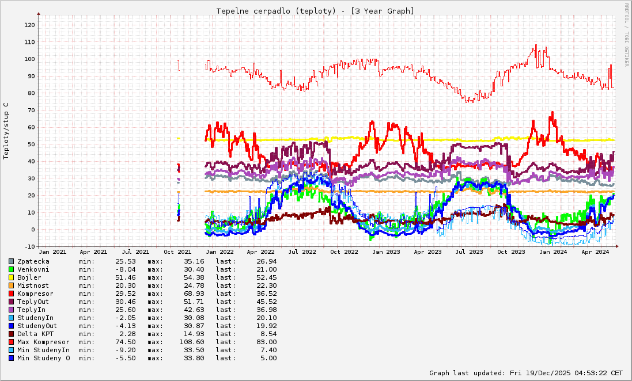The width and height of the screenshot is (632, 381).
Task: Click the Min Studeny O legend label
Action: (43, 358)
